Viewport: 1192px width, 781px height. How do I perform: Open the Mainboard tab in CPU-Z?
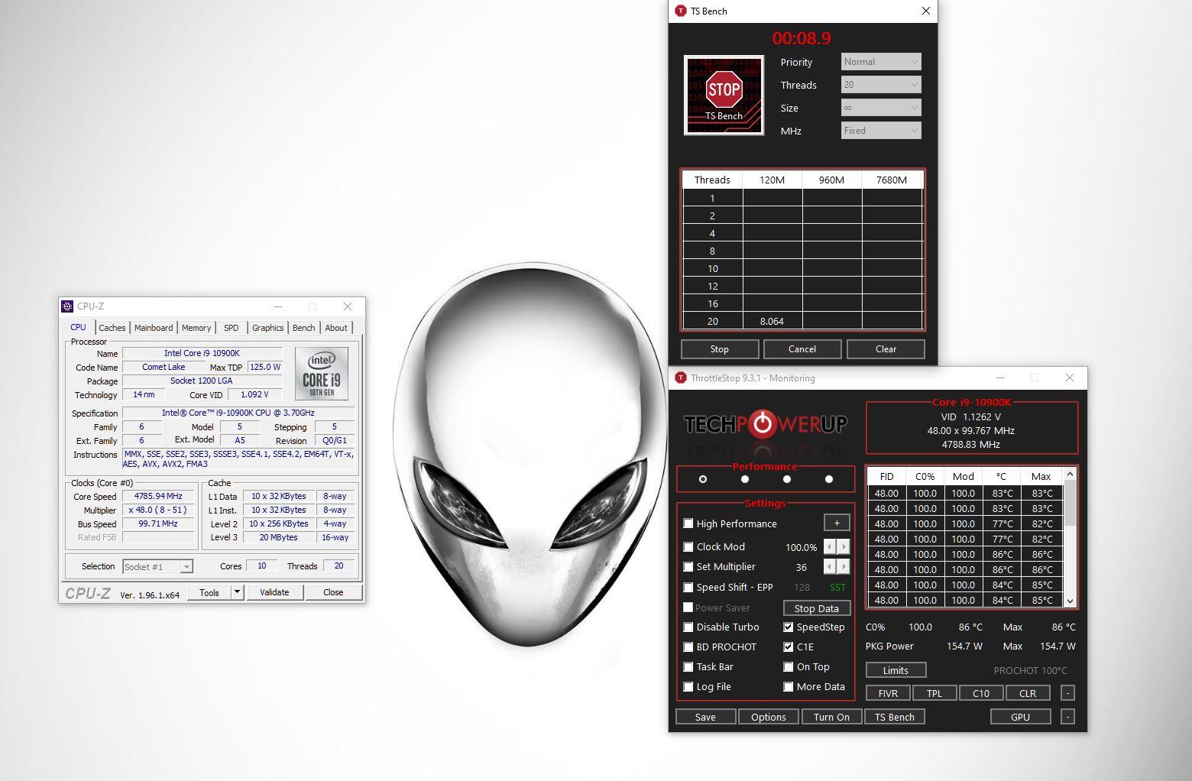pyautogui.click(x=154, y=327)
